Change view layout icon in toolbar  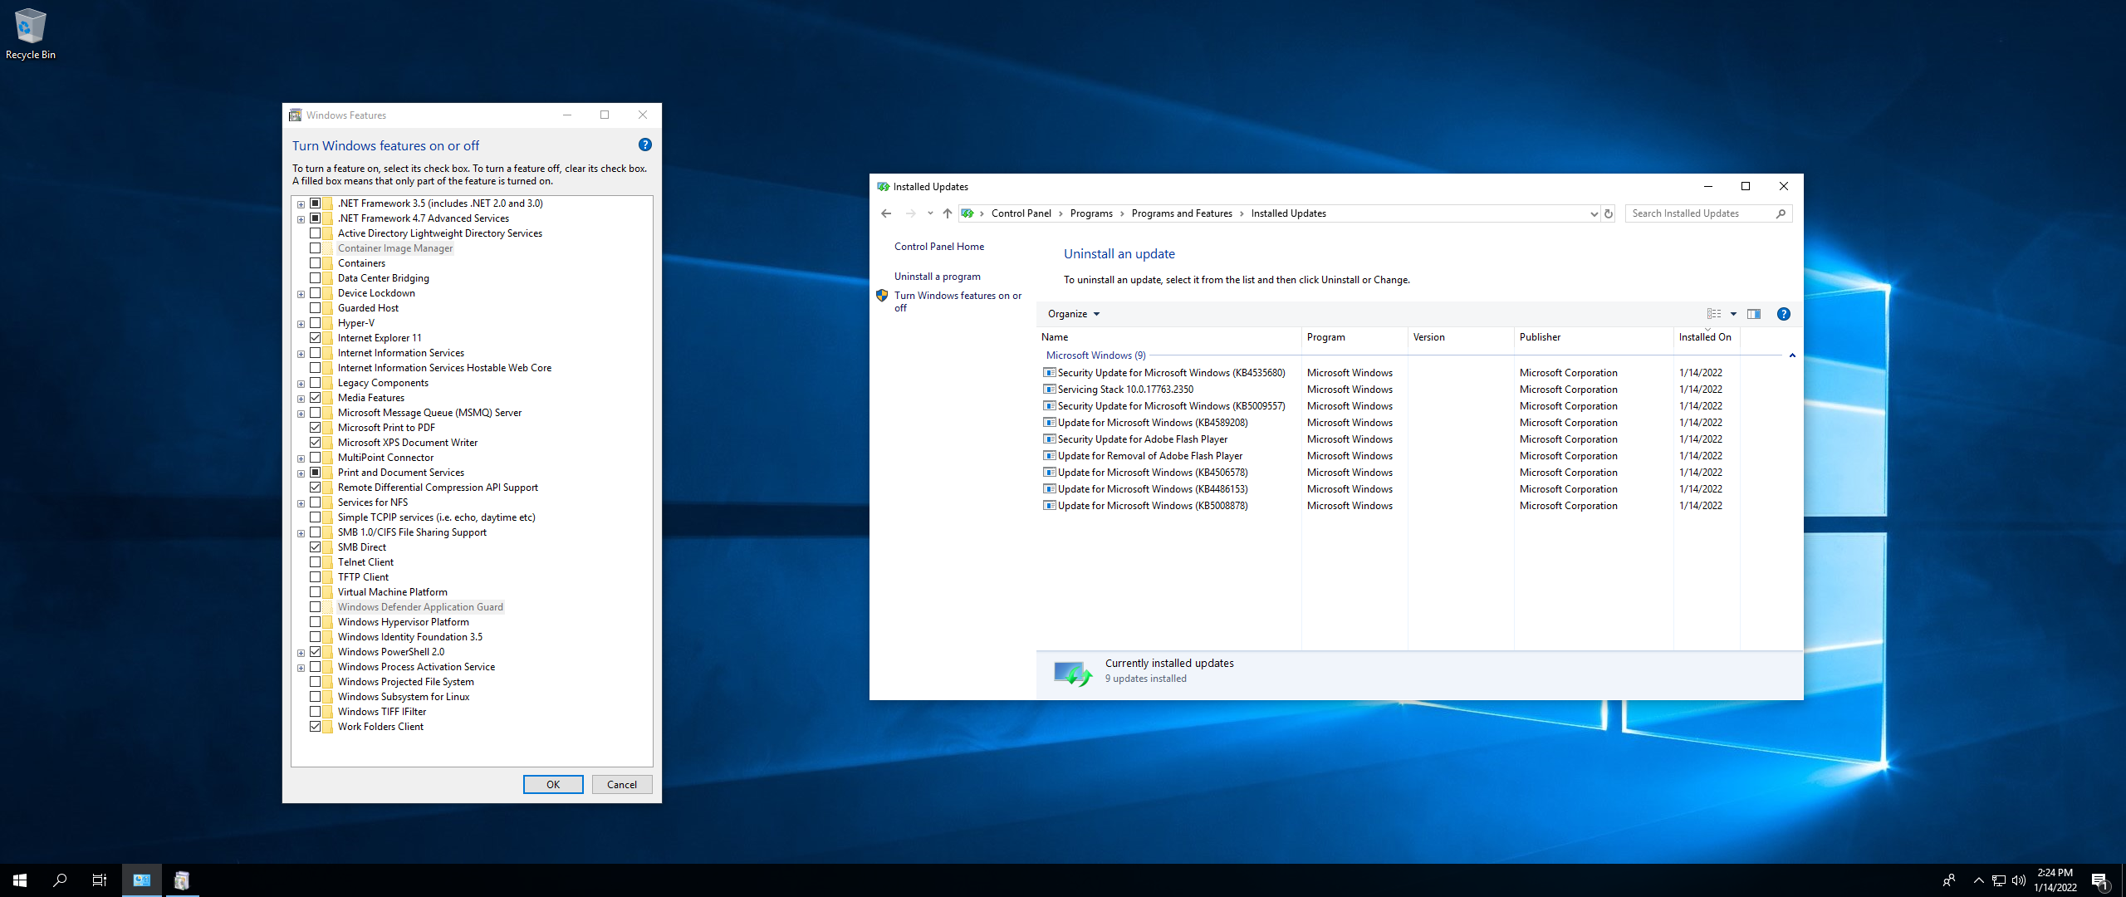1713,314
